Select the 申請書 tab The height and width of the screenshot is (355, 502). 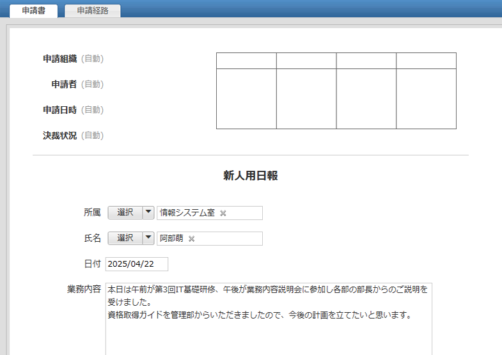[33, 10]
